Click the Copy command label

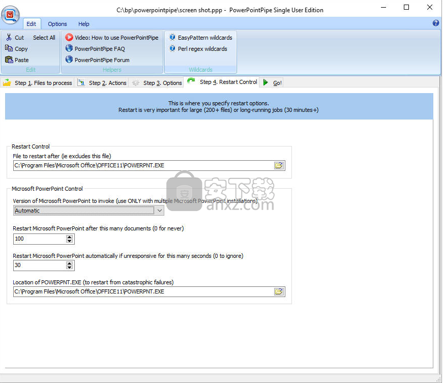(x=21, y=49)
